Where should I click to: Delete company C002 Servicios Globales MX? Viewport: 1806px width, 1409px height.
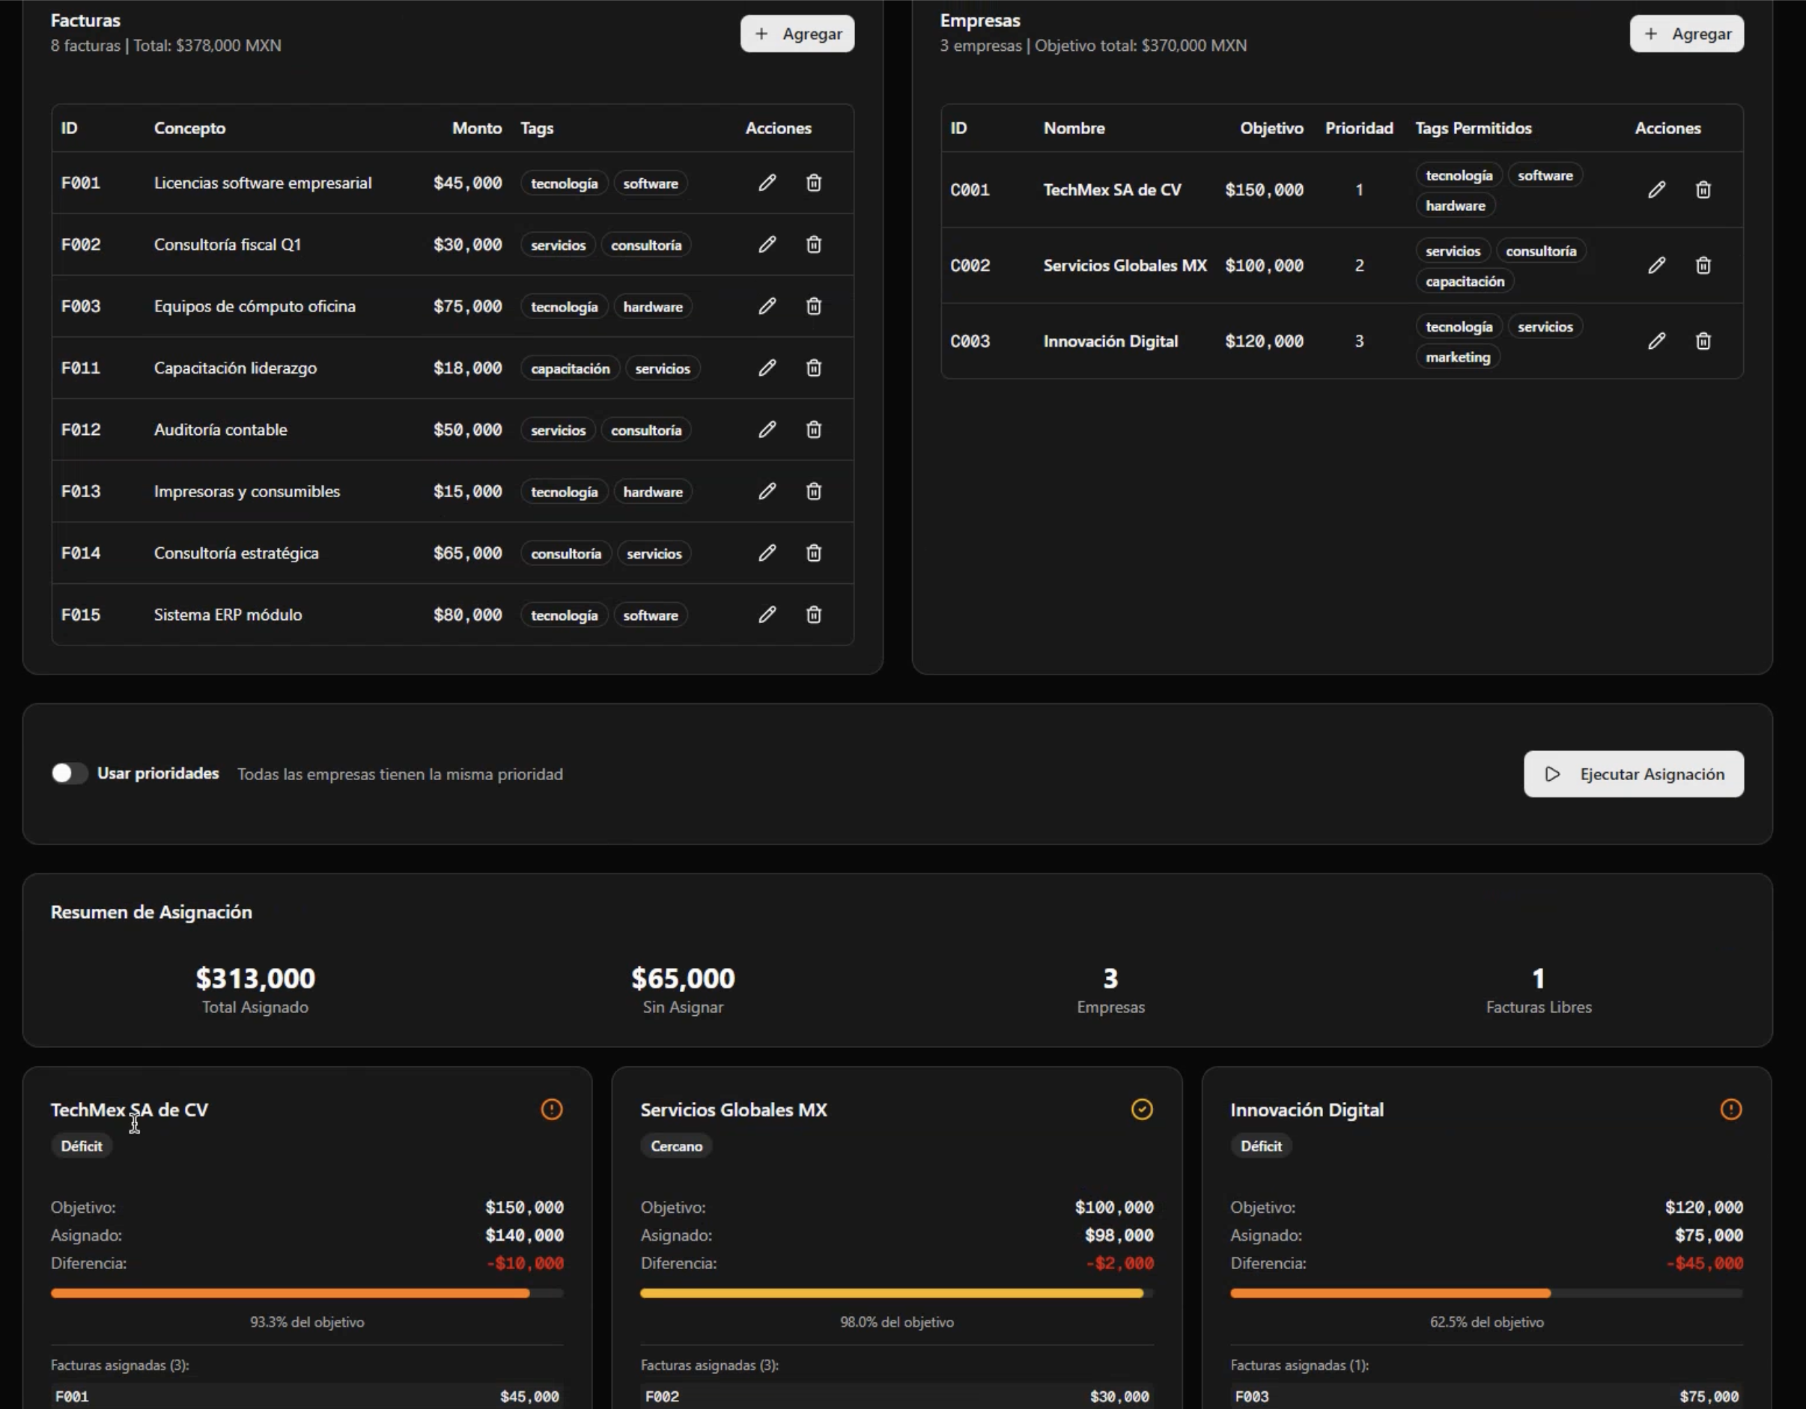[x=1703, y=266]
